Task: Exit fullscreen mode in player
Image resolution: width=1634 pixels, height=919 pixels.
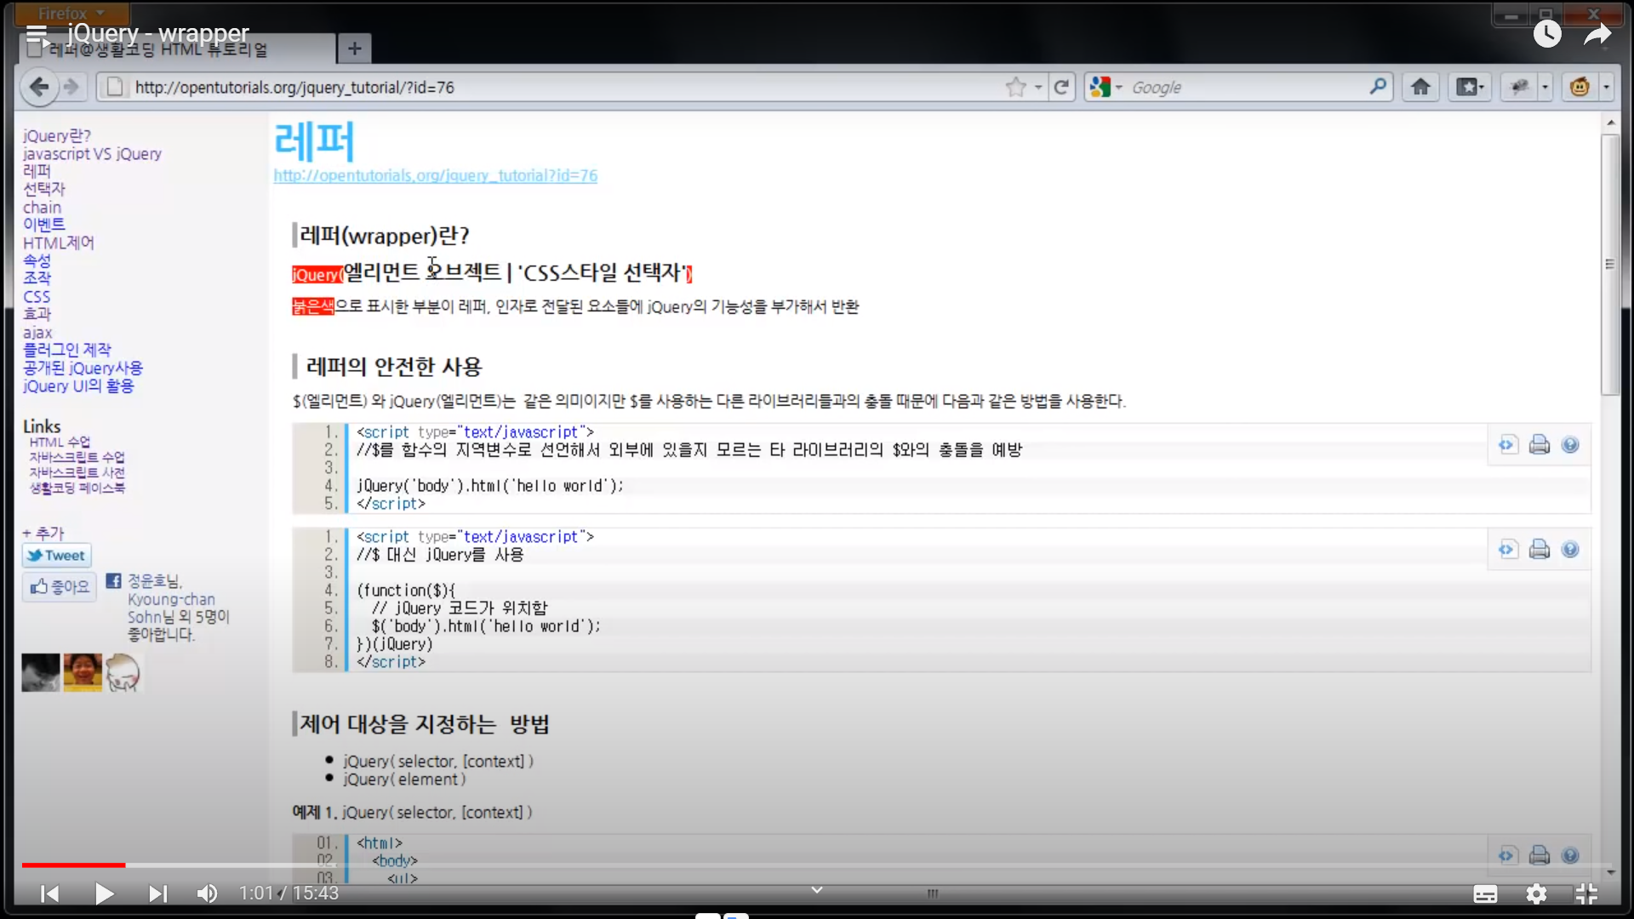Action: (x=1586, y=893)
